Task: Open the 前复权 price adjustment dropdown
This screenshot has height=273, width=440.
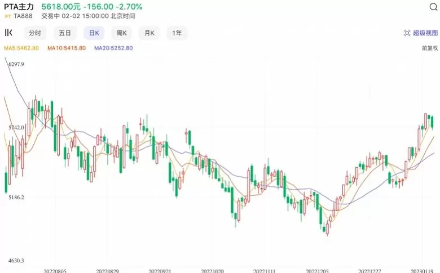Action: pyautogui.click(x=429, y=48)
